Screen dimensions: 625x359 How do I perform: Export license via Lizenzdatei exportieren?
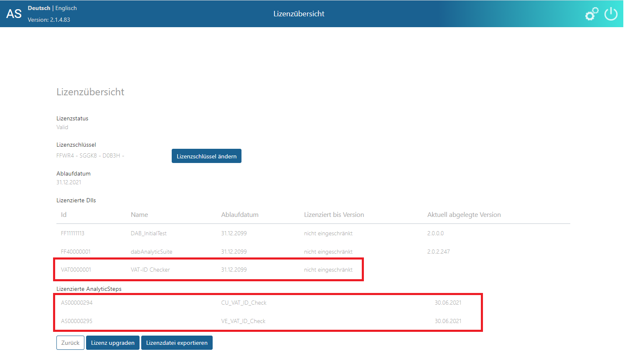177,342
